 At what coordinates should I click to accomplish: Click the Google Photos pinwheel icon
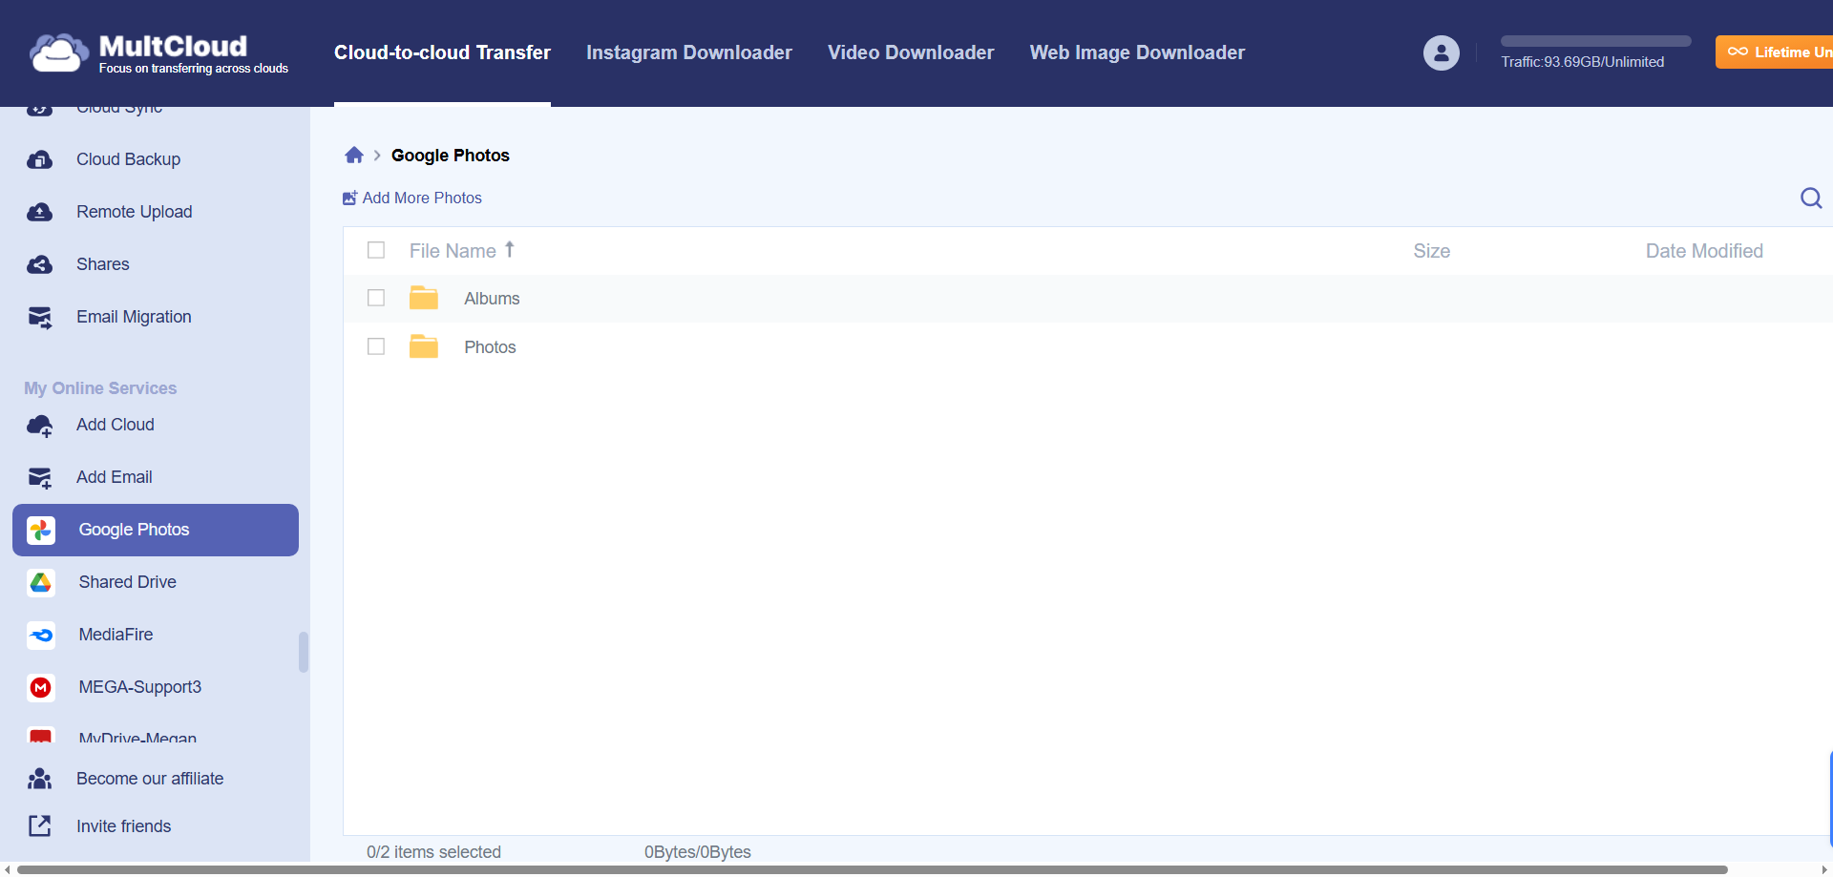[41, 530]
